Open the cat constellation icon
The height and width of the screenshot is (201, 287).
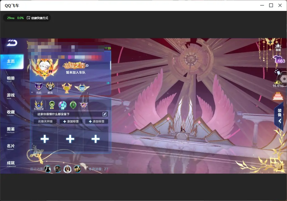(278, 72)
